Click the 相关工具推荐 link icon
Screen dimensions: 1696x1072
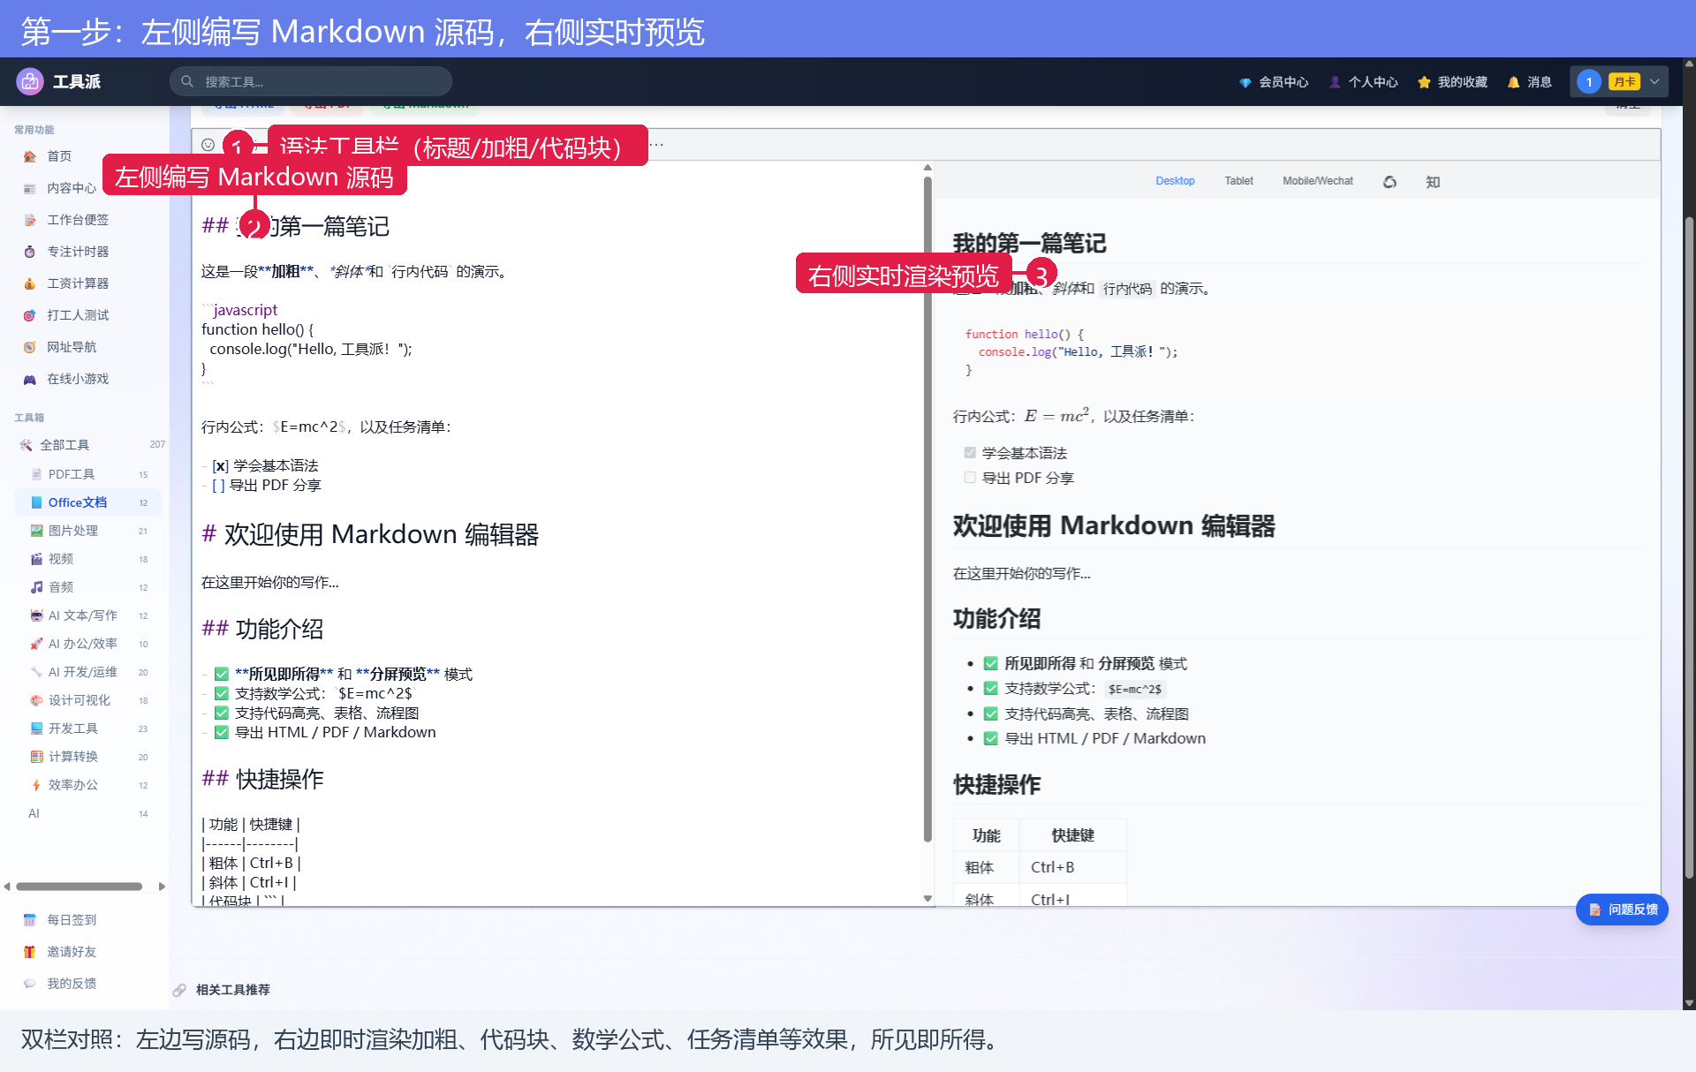(179, 990)
